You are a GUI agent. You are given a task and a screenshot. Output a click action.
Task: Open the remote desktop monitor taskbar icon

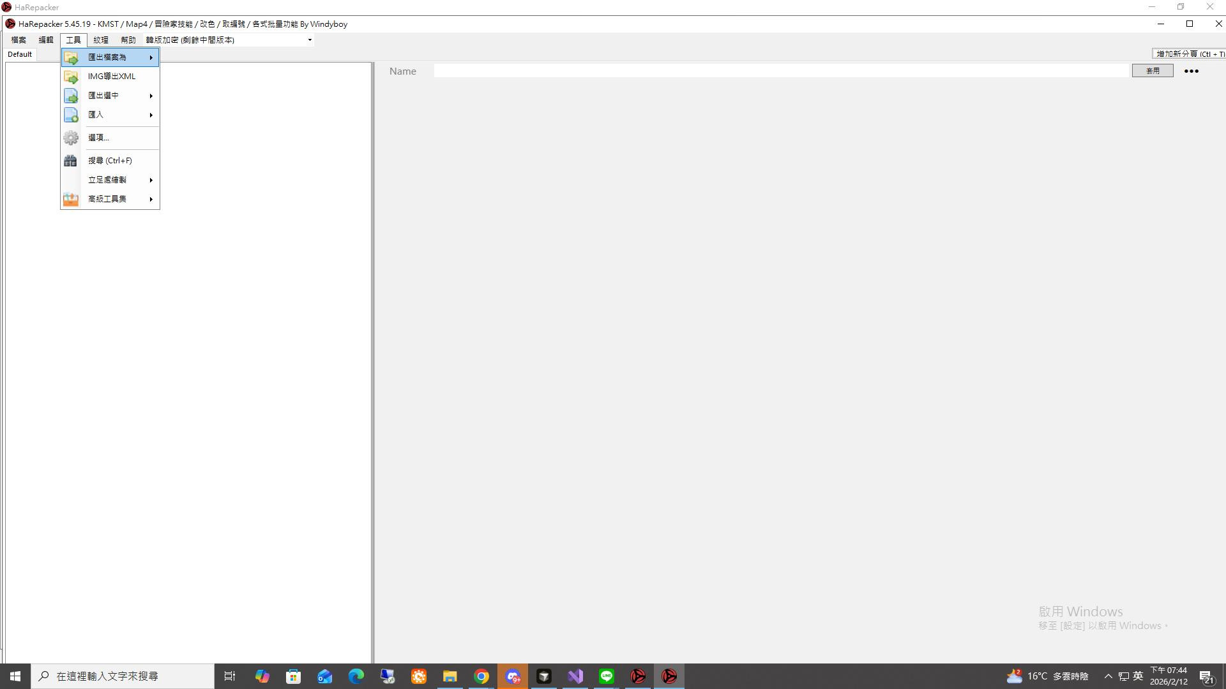(387, 676)
